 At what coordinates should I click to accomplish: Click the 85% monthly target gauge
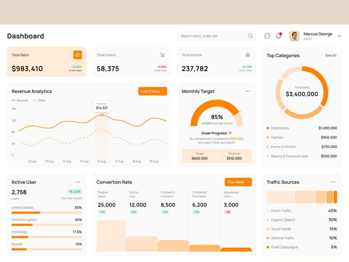point(217,113)
